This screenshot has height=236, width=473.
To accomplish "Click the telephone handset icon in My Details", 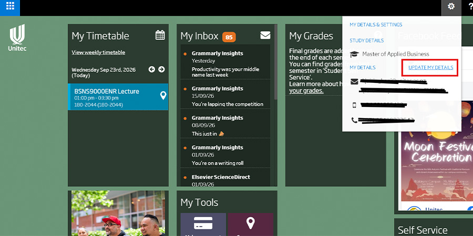I will pos(354,120).
